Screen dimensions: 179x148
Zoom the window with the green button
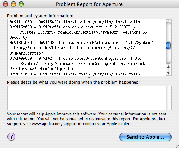click(21, 4)
